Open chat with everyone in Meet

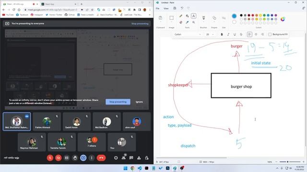tap(131, 158)
